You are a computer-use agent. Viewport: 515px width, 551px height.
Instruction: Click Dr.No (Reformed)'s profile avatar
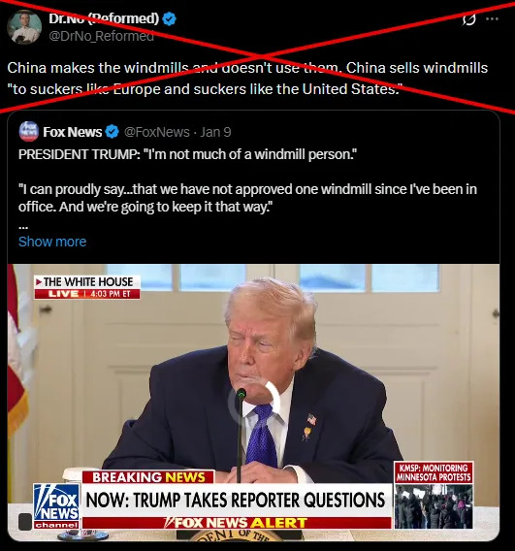(x=24, y=27)
